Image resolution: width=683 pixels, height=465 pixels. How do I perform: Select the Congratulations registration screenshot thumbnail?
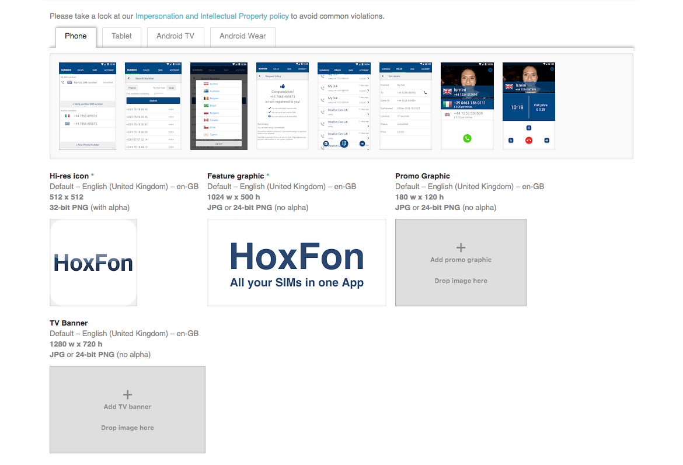(283, 106)
